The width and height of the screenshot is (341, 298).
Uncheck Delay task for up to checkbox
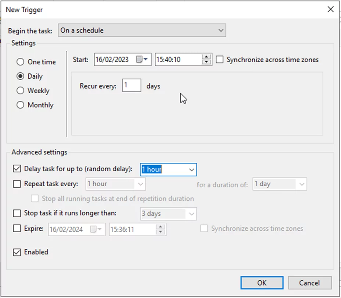(x=17, y=169)
